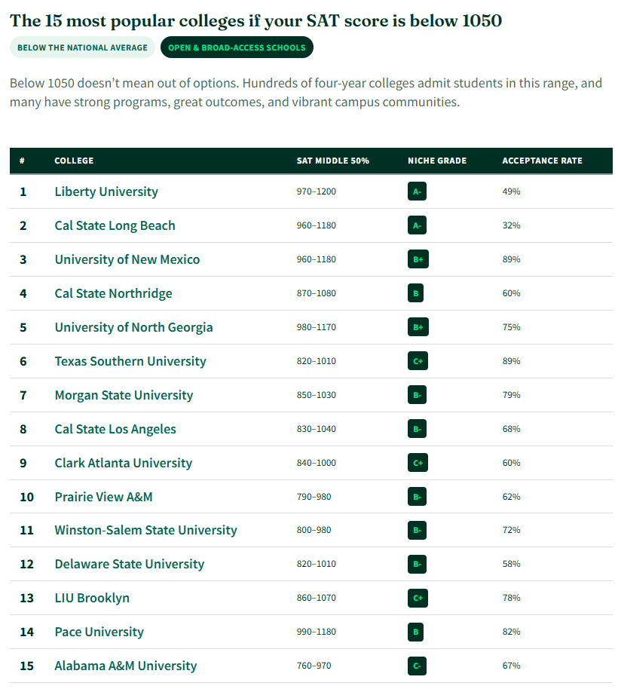This screenshot has width=618, height=689.
Task: Click the C+ badge for LIU Brooklyn
Action: pyautogui.click(x=418, y=598)
